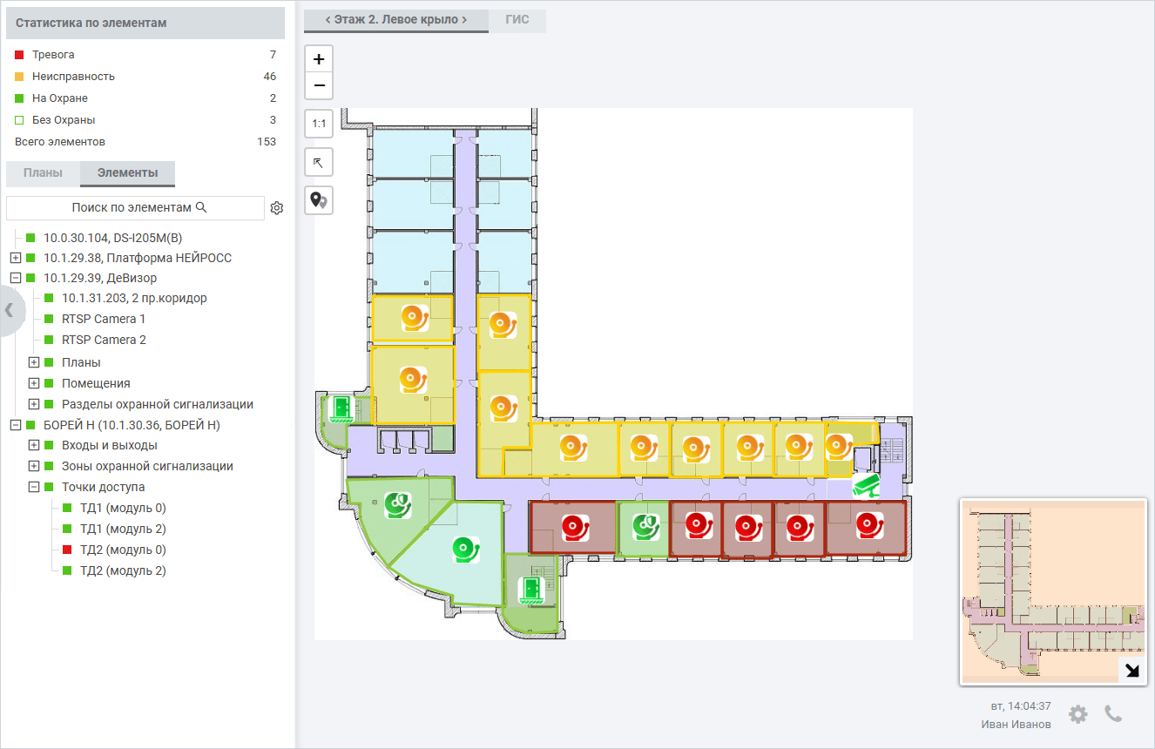Viewport: 1155px width, 749px height.
Task: Open settings gear near user name
Action: coord(1078,714)
